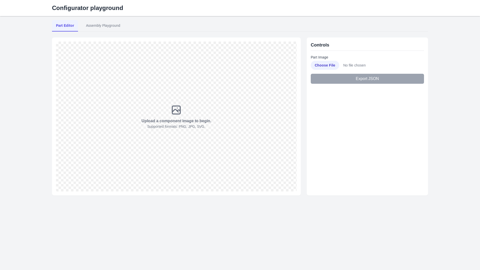Click the 'Part Image' field label
This screenshot has width=480, height=270.
(x=319, y=57)
